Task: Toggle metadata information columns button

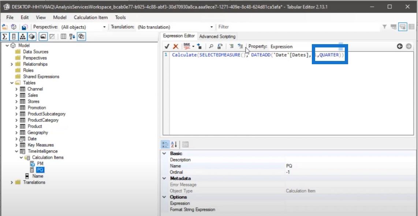Action: pos(63,36)
